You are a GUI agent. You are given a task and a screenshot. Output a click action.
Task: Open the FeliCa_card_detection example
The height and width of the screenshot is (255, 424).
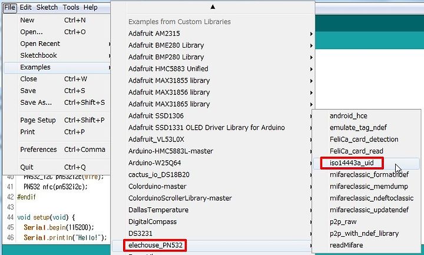tap(366, 140)
